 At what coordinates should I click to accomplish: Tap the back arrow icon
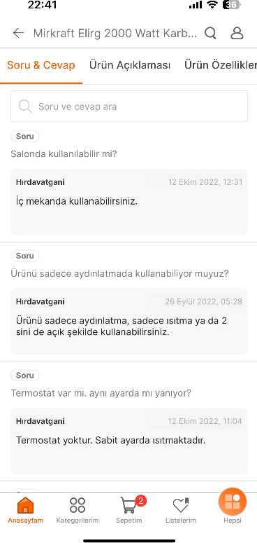coord(18,33)
